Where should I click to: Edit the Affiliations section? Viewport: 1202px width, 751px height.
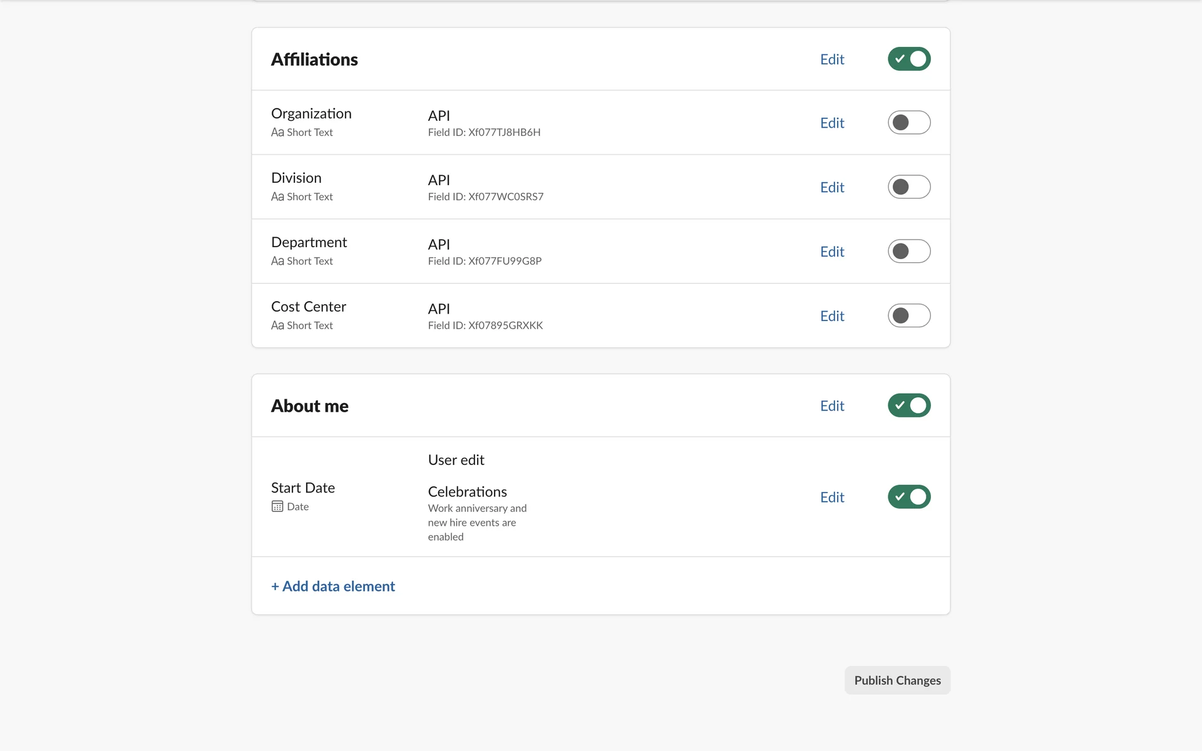832,59
